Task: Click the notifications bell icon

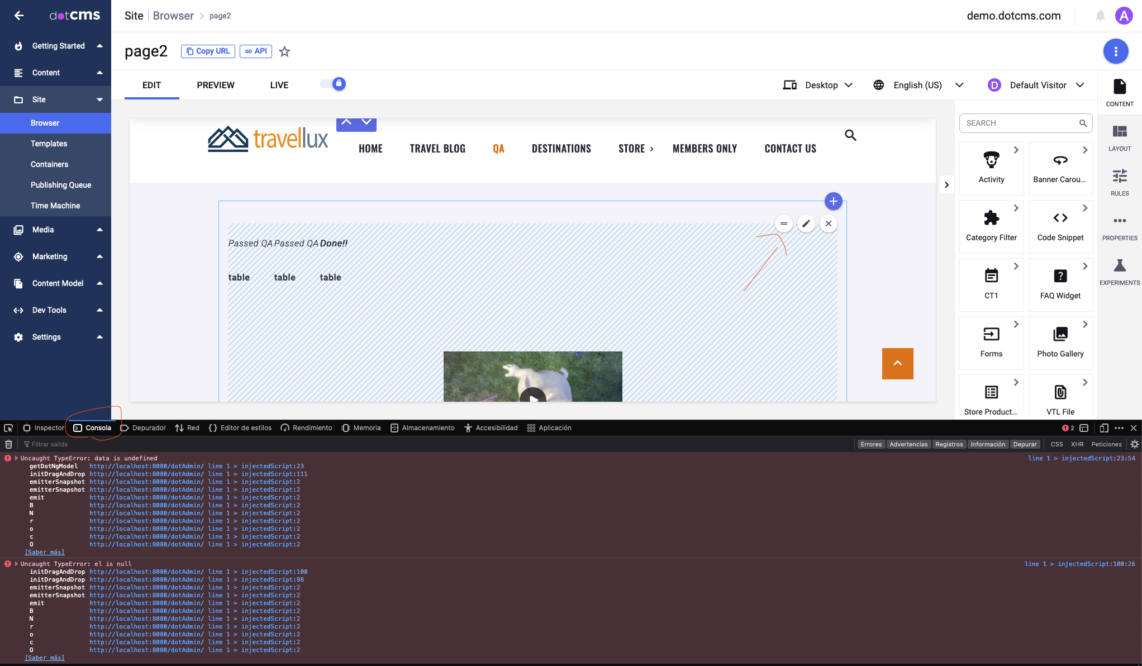Action: coord(1100,16)
